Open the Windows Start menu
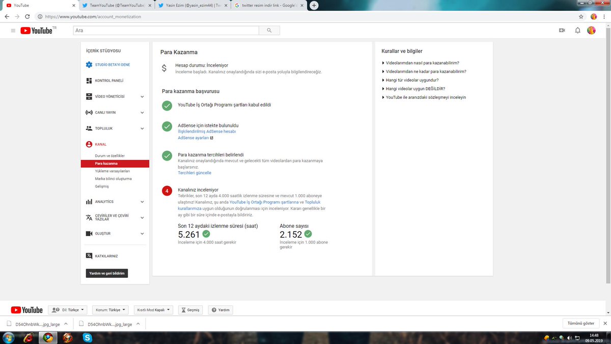Image resolution: width=611 pixels, height=344 pixels. tap(9, 337)
